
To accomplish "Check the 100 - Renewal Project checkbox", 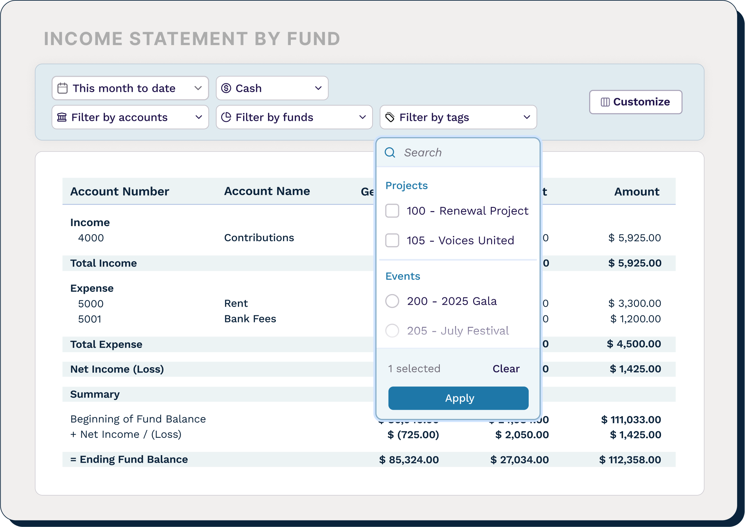I will pyautogui.click(x=392, y=211).
